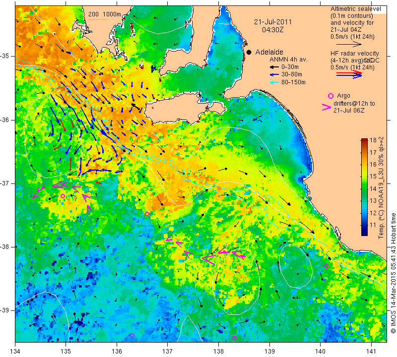The width and height of the screenshot is (397, 357).
Task: Click latitude tick label -35
Action: (5, 56)
